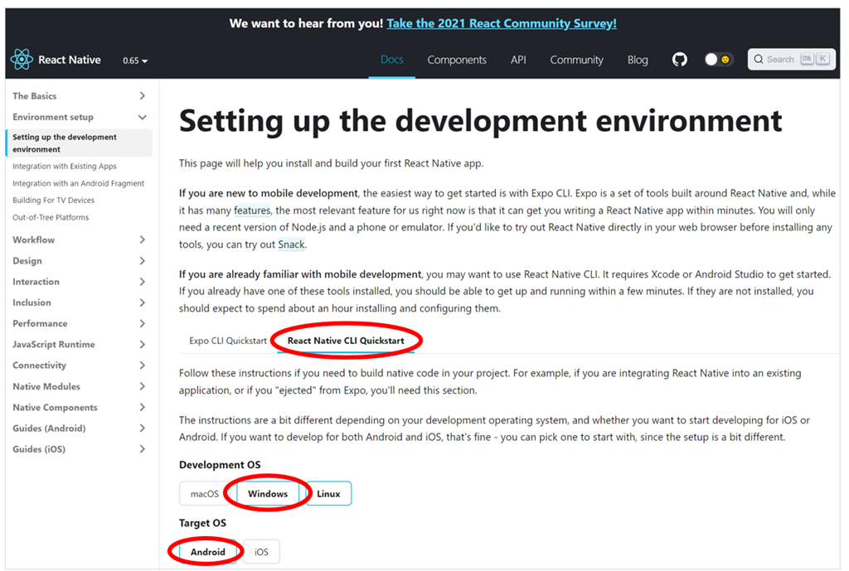
Task: Open the project's GitHub repository icon
Action: click(x=680, y=59)
